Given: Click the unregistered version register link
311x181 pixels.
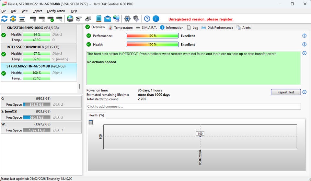Looking at the screenshot, I should (x=201, y=19).
